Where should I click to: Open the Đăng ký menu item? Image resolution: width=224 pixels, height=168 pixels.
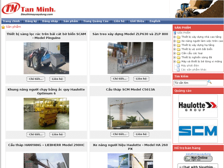click(31, 21)
